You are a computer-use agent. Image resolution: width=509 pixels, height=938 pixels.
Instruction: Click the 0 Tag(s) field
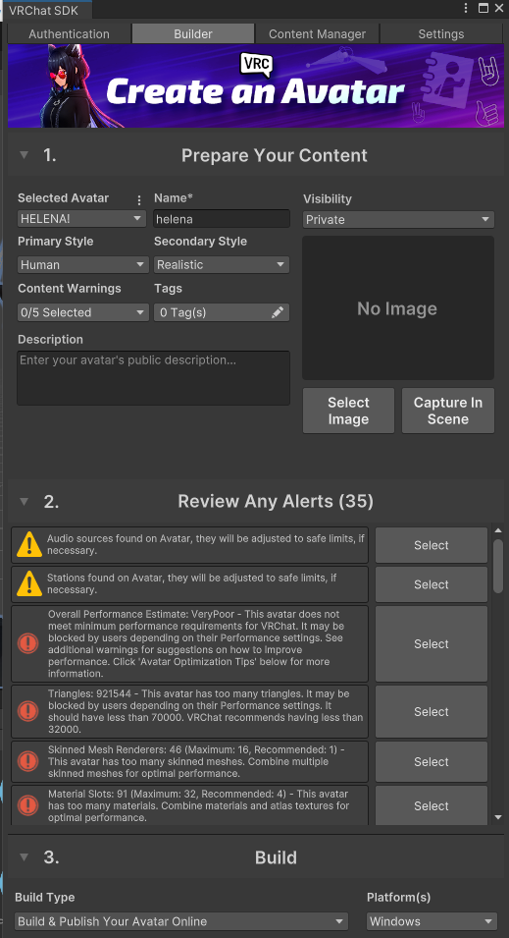[x=222, y=312]
